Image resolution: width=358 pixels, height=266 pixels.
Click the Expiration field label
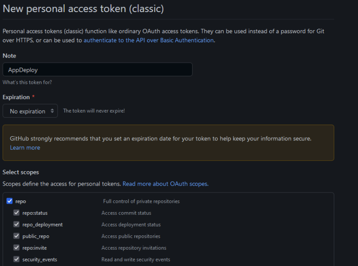click(x=16, y=97)
